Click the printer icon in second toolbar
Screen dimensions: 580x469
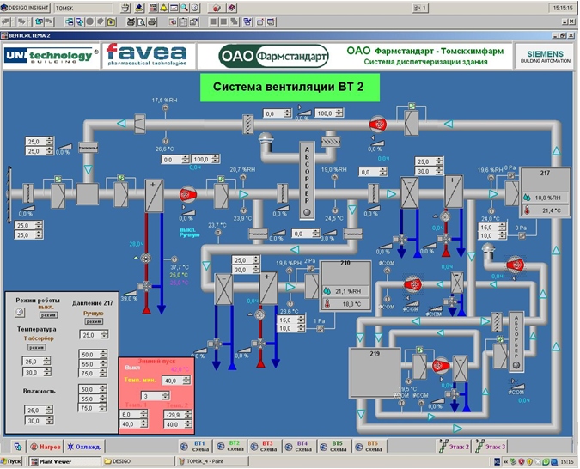[x=151, y=21]
